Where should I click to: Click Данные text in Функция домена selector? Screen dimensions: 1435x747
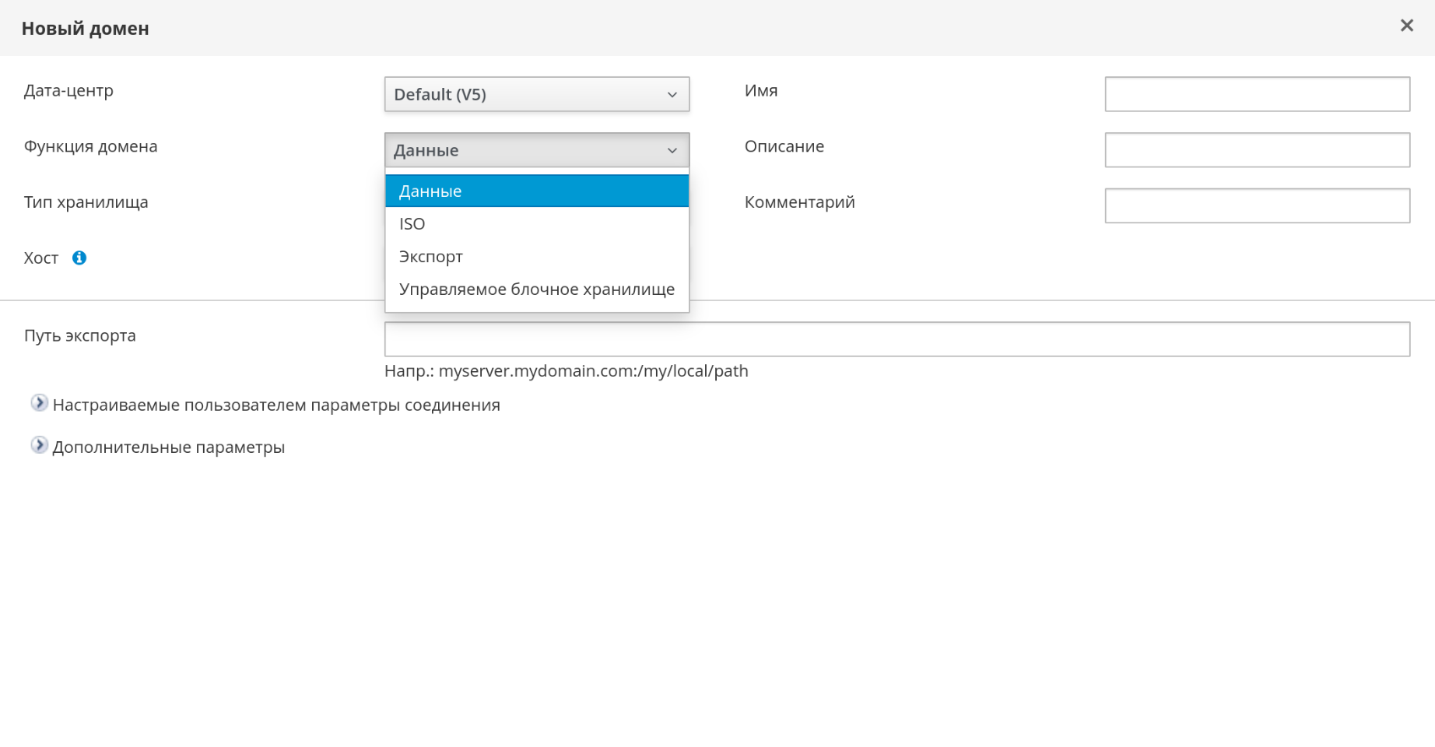tap(426, 151)
